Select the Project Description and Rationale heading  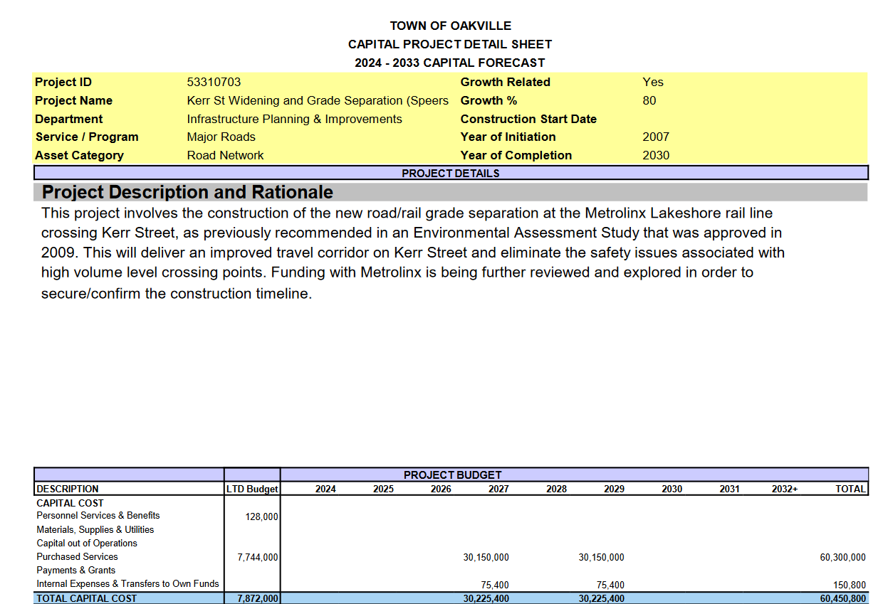pos(187,192)
